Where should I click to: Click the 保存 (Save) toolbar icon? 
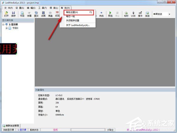13,14
